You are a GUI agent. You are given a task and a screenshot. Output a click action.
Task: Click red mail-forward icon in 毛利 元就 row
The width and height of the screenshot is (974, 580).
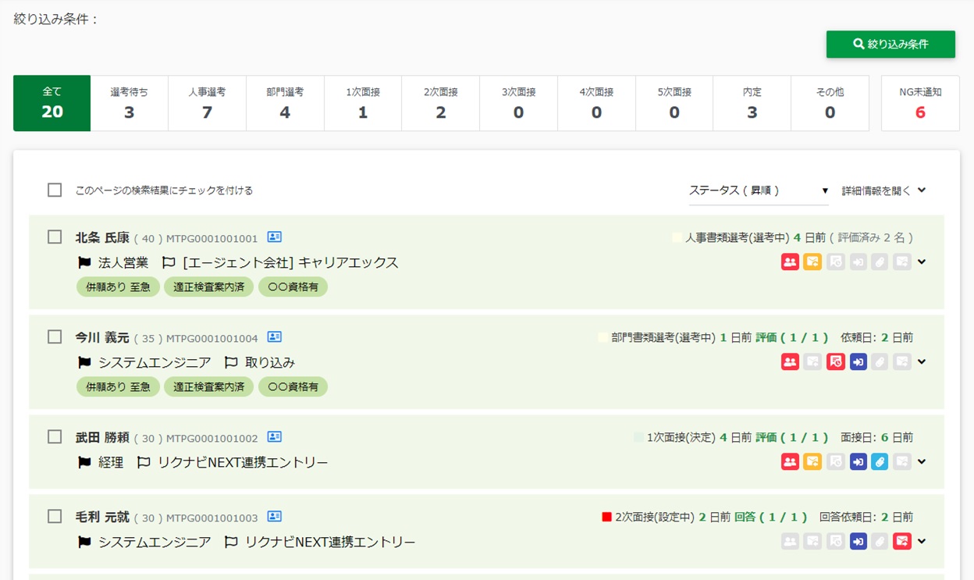click(x=902, y=542)
